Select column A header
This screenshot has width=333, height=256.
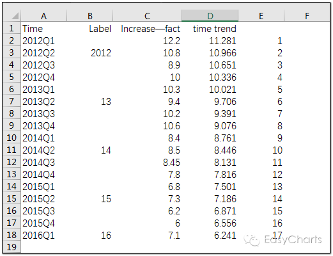(x=43, y=16)
